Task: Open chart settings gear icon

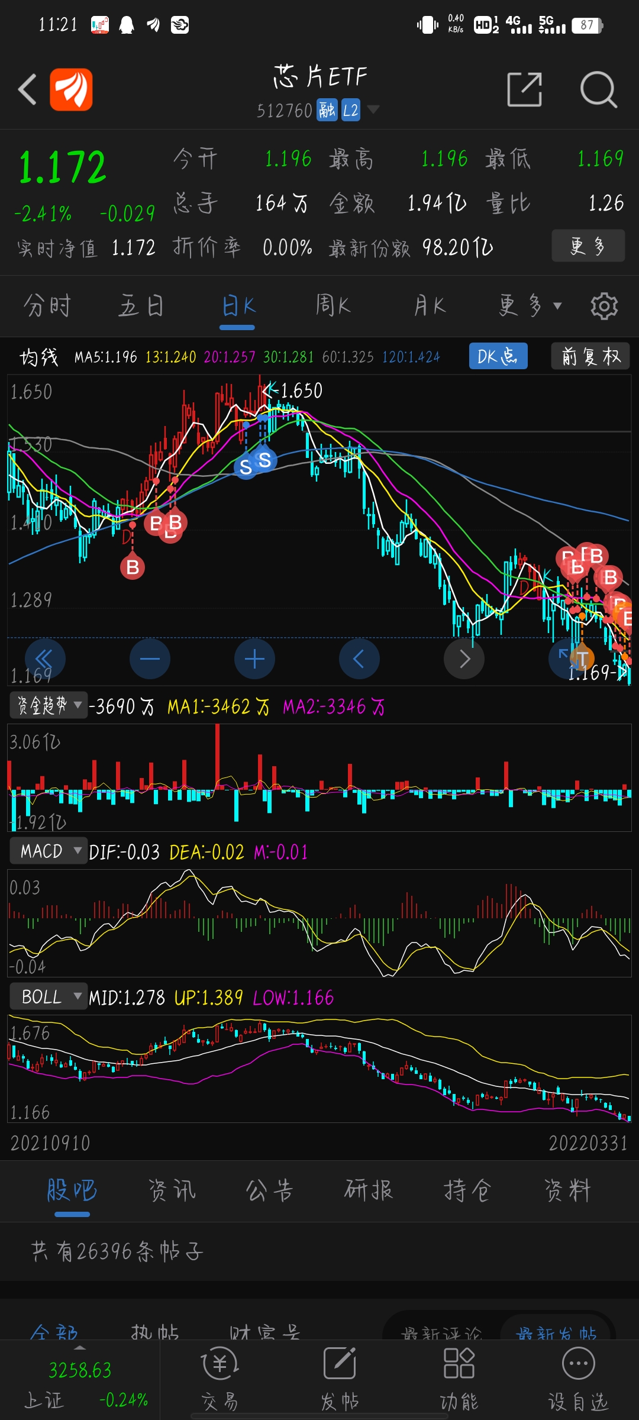Action: coord(603,306)
